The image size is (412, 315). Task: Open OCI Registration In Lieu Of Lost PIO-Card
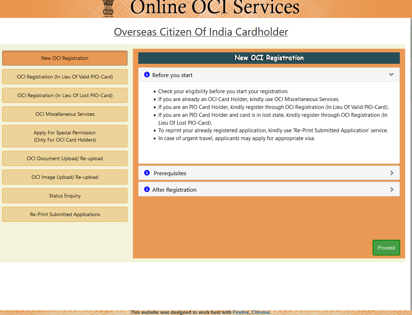pos(64,95)
